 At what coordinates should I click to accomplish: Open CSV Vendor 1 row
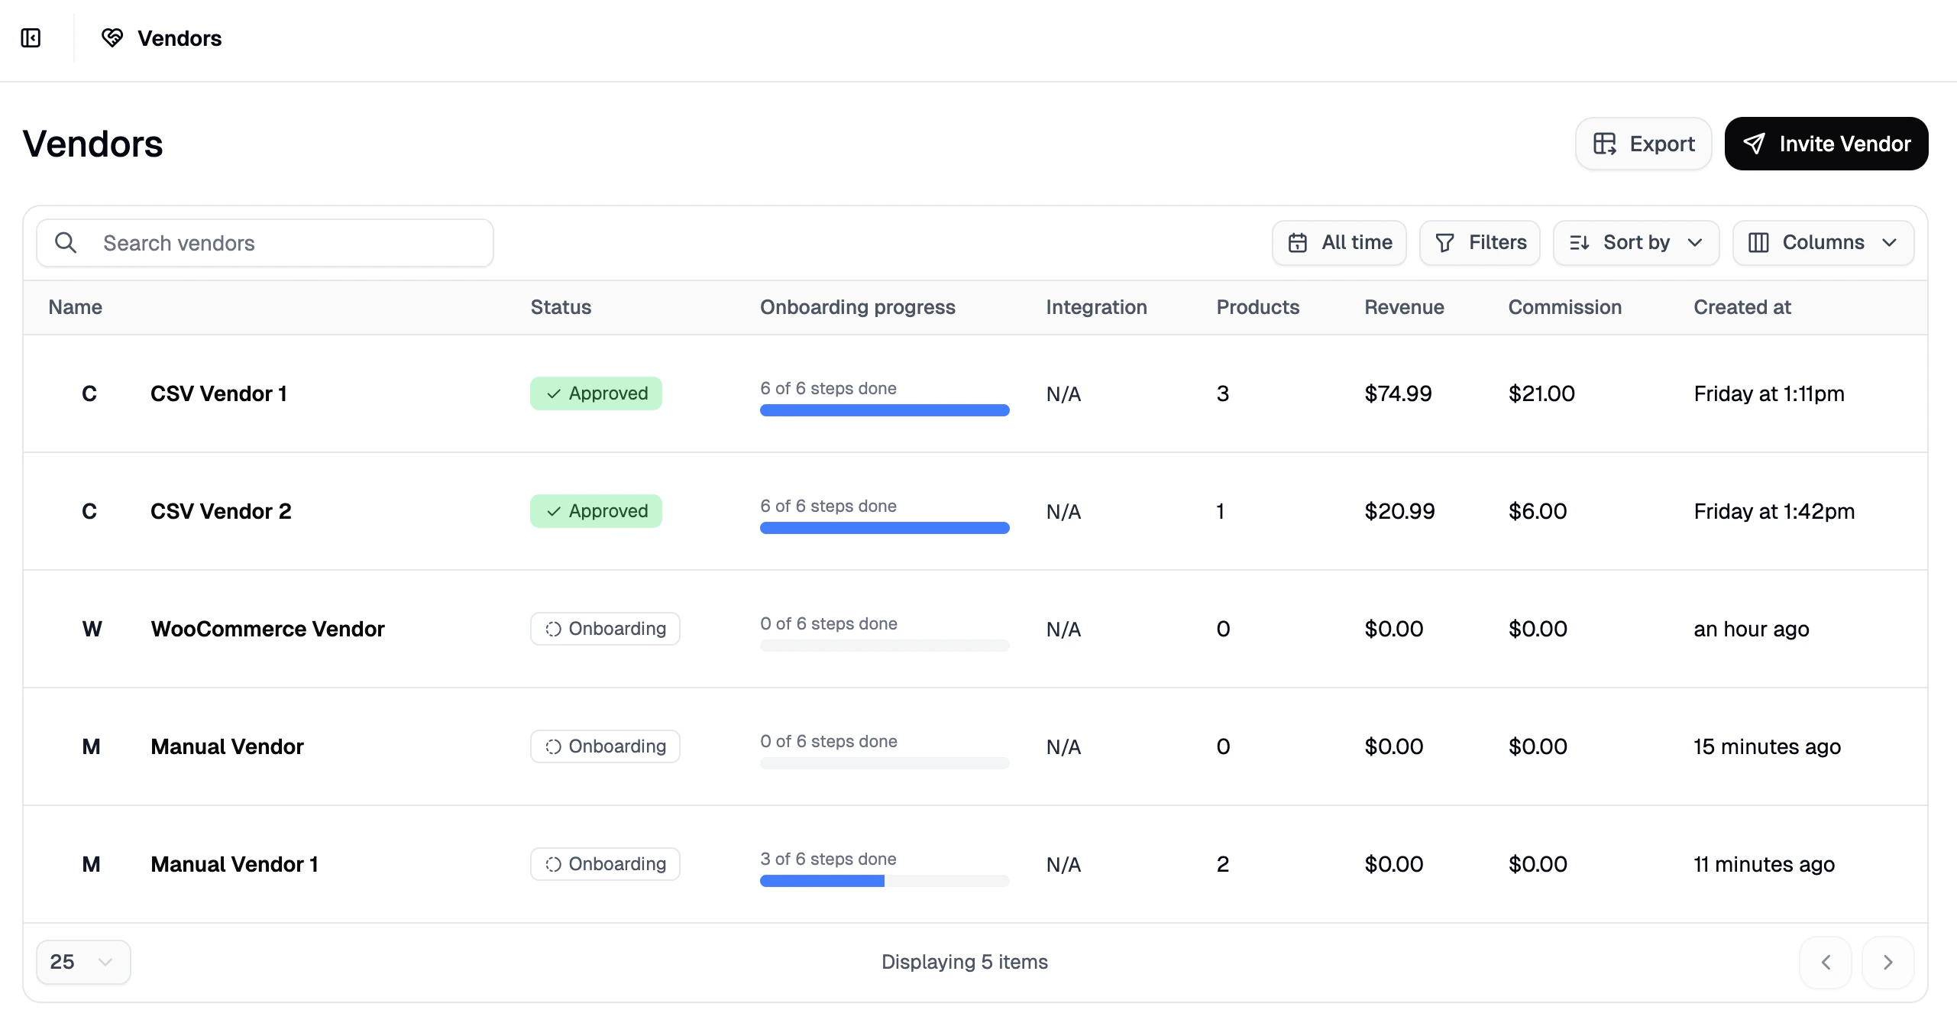point(975,393)
